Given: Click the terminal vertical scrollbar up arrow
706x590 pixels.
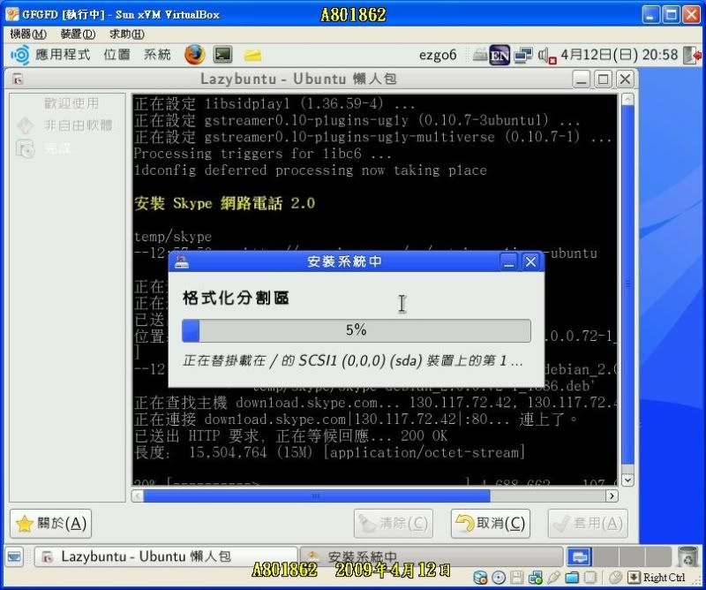Looking at the screenshot, I should (x=627, y=99).
